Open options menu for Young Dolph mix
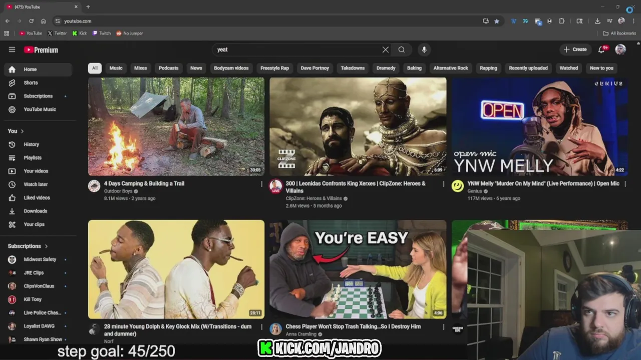This screenshot has height=360, width=641. tap(261, 327)
